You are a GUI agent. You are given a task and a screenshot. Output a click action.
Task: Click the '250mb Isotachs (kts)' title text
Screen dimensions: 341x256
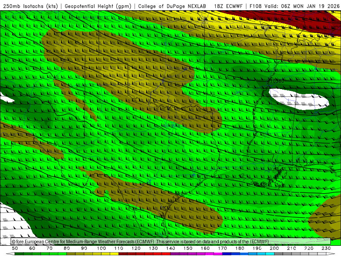[x=30, y=6]
